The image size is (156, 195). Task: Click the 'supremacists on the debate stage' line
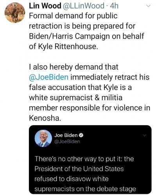coord(85,189)
